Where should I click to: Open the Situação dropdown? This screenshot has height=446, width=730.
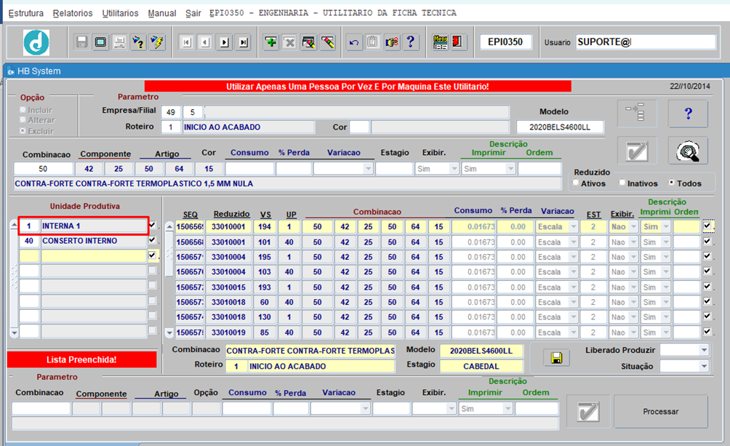(704, 366)
